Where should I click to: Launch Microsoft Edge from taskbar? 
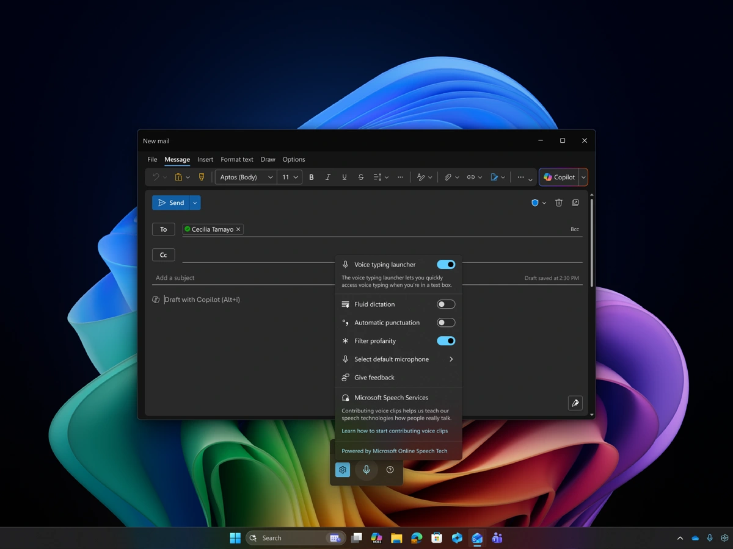(417, 538)
